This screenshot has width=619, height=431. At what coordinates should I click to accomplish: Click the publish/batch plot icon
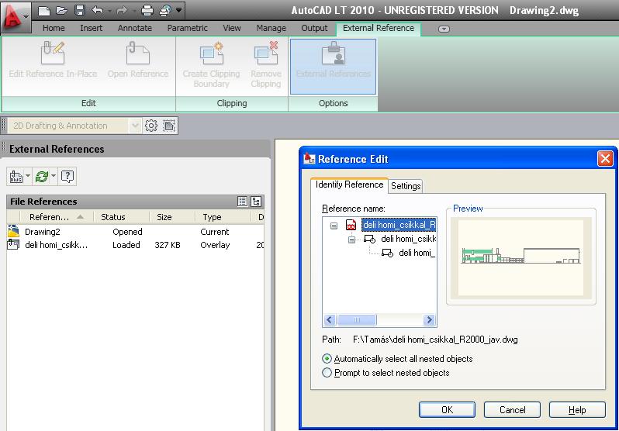(165, 10)
